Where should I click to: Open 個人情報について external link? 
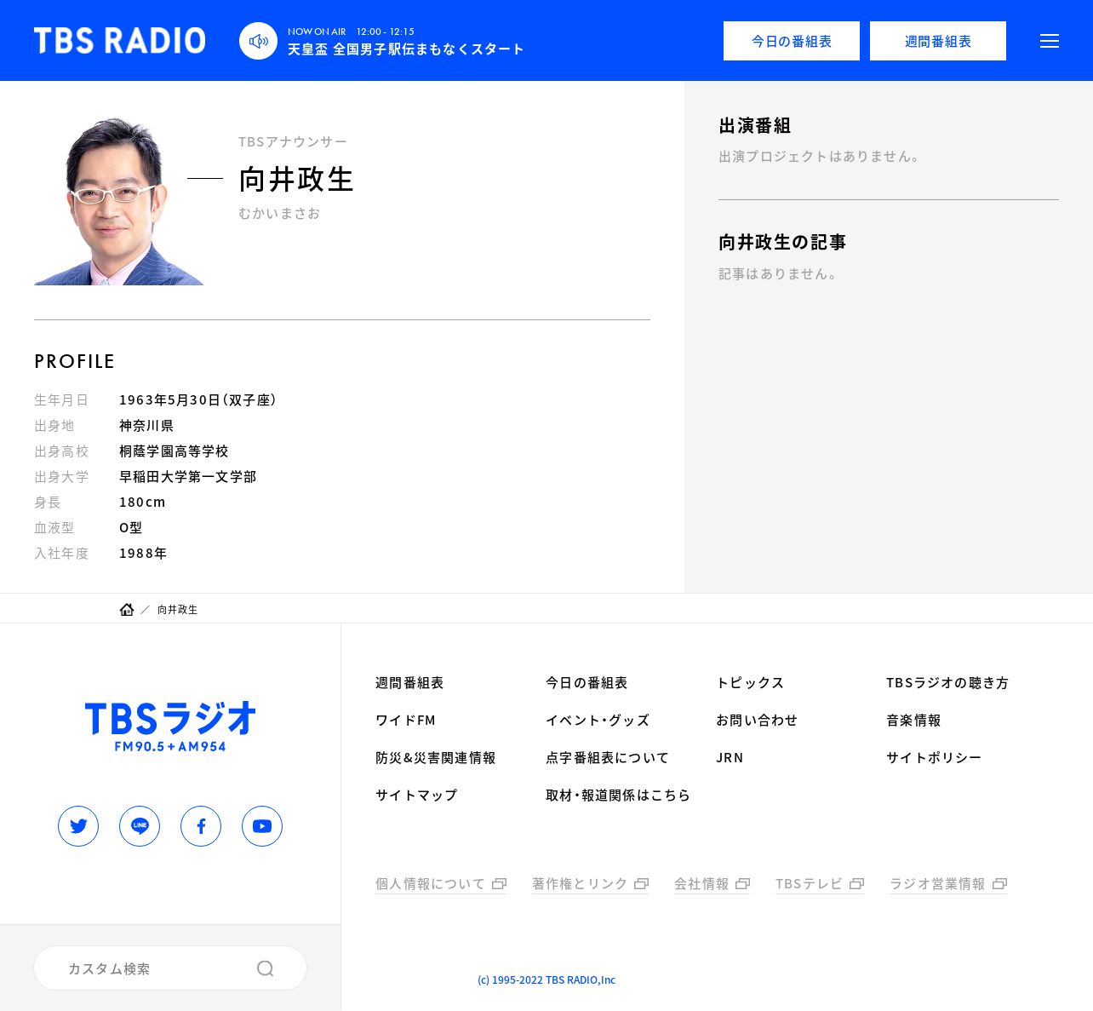[440, 884]
